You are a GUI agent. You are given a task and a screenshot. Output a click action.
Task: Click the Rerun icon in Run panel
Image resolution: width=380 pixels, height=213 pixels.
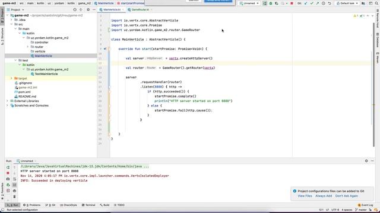pos(8,167)
